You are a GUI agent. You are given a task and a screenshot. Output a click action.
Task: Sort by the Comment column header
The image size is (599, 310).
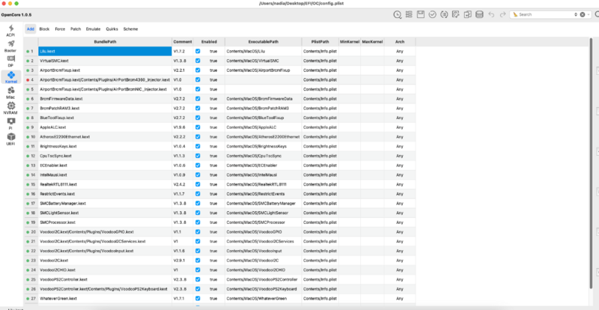coord(183,42)
